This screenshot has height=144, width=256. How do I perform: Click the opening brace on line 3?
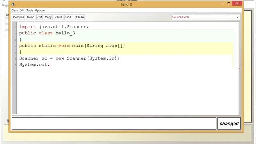[x=20, y=40]
